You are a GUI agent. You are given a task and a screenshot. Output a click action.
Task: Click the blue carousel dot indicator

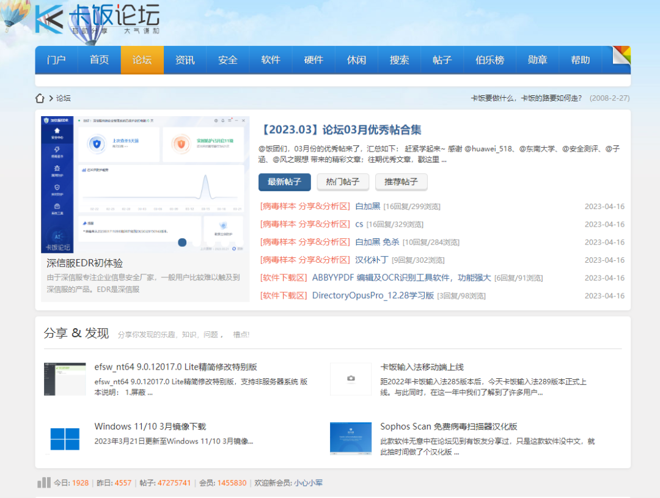(x=182, y=243)
